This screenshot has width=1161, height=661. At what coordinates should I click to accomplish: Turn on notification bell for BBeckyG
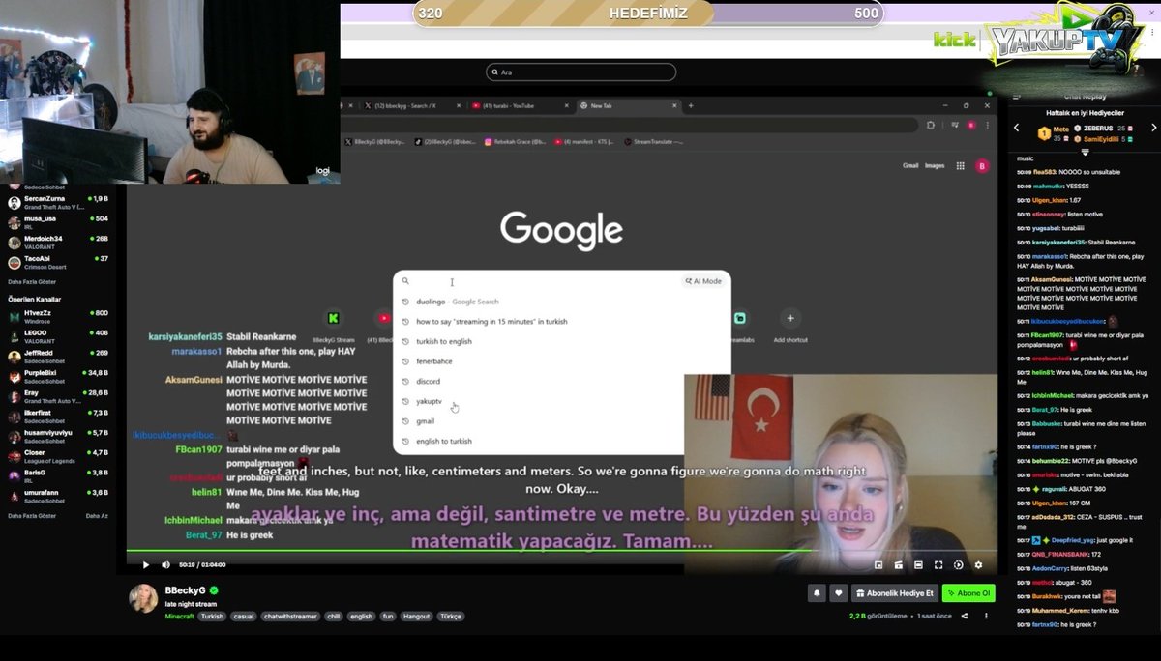point(818,593)
